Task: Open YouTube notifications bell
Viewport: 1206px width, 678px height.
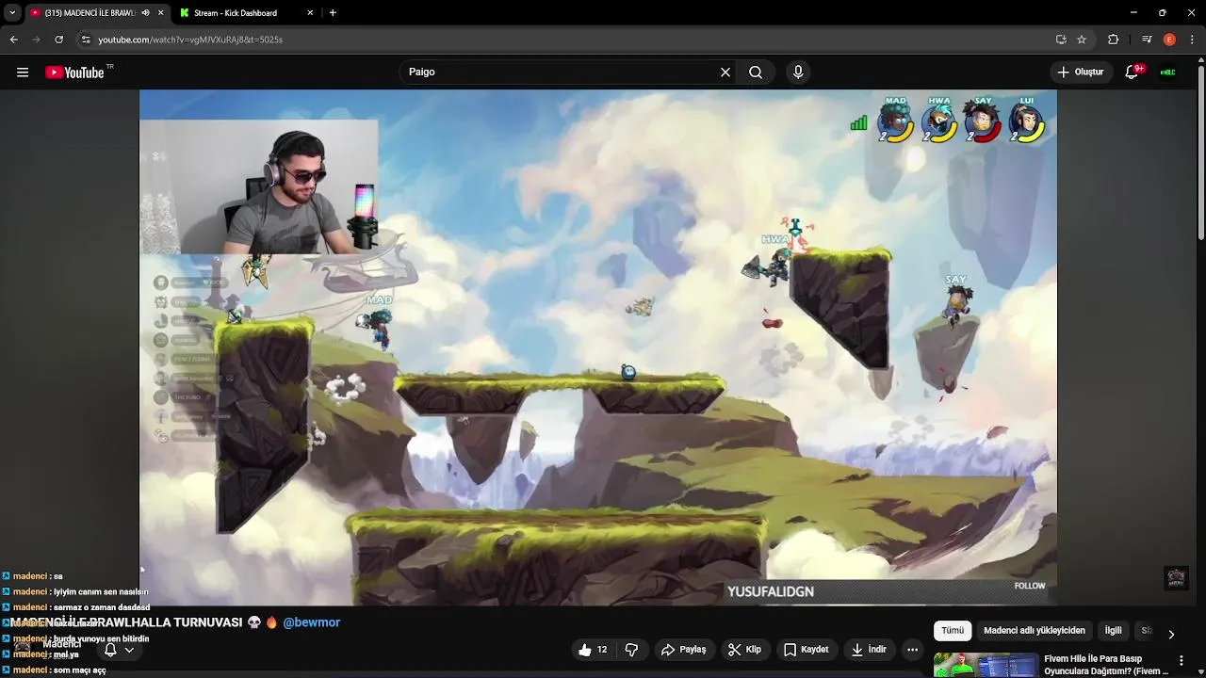Action: [1133, 73]
